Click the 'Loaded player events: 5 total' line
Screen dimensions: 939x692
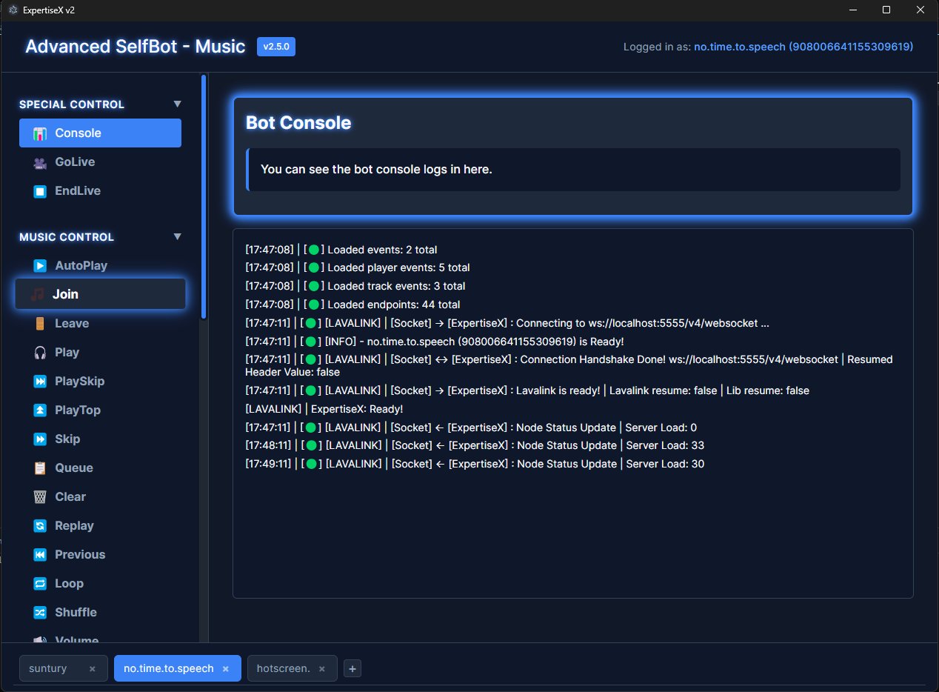[358, 267]
